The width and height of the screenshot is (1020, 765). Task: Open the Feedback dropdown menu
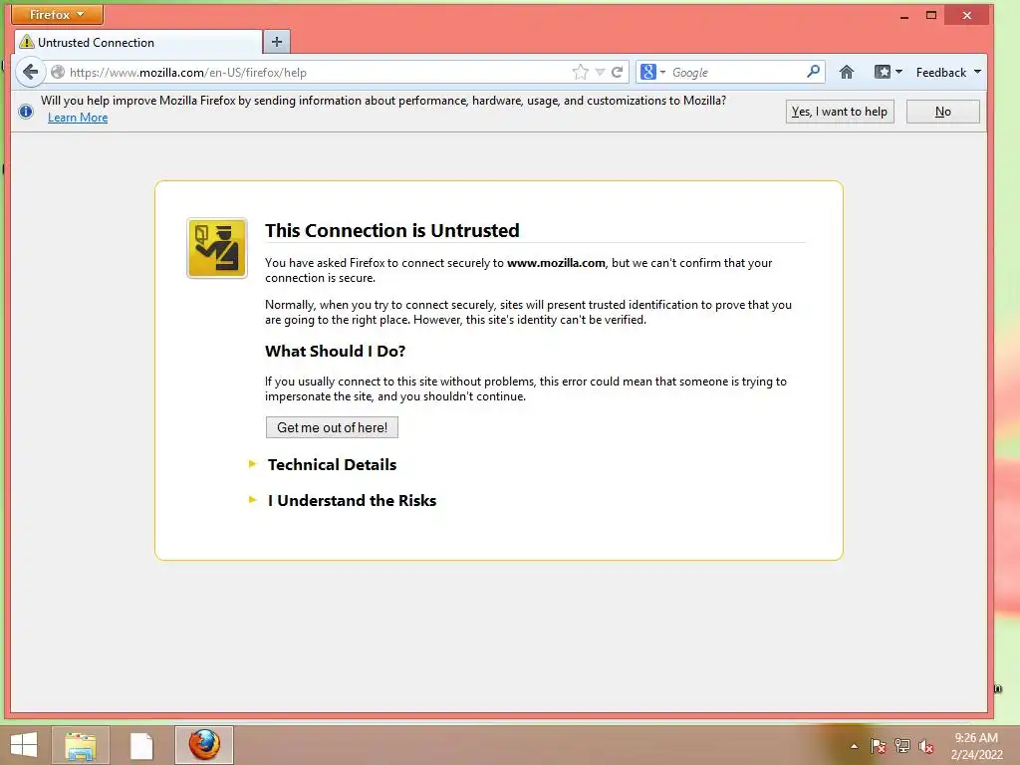pyautogui.click(x=948, y=72)
